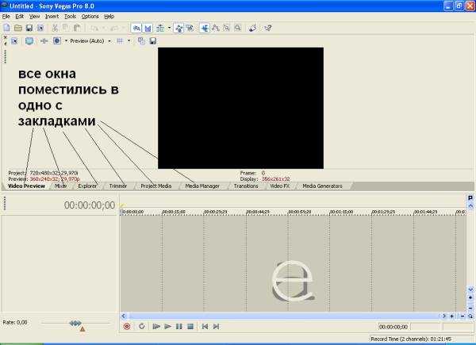476x345 pixels.
Task: Click the Open project folder icon
Action: click(x=18, y=29)
